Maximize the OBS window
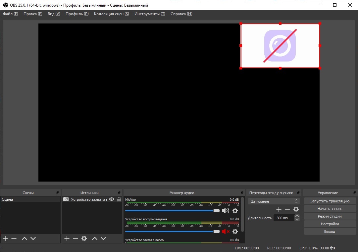Image resolution: width=358 pixels, height=252 pixels. pos(335,5)
